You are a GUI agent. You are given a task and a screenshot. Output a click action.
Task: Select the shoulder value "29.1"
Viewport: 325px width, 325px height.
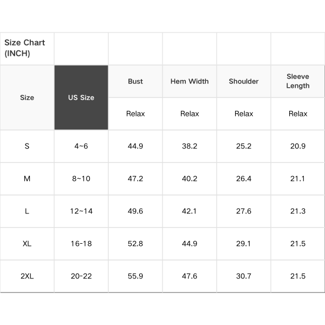[244, 244]
